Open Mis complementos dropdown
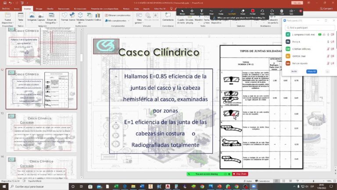 tap(117, 21)
